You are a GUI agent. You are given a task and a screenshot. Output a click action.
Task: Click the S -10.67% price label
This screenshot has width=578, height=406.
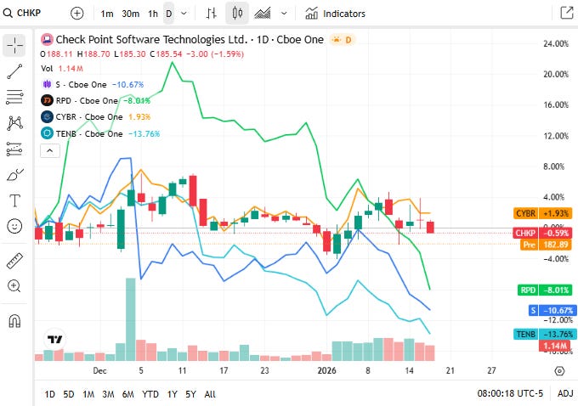[x=552, y=310]
